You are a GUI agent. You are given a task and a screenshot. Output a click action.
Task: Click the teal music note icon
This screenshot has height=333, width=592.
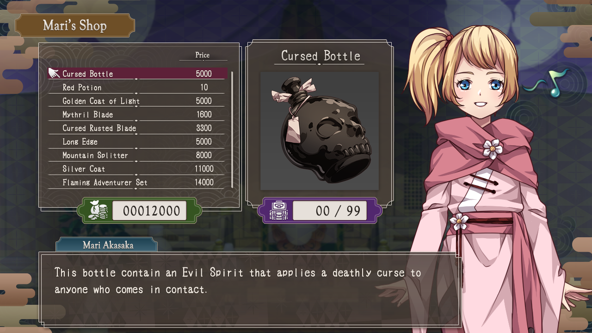tap(550, 84)
